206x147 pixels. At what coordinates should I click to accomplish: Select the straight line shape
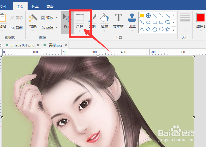[155, 16]
